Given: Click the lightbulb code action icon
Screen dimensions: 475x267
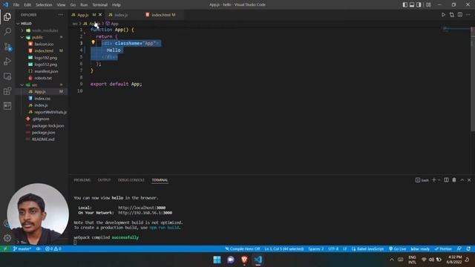Looking at the screenshot, I should tap(94, 43).
